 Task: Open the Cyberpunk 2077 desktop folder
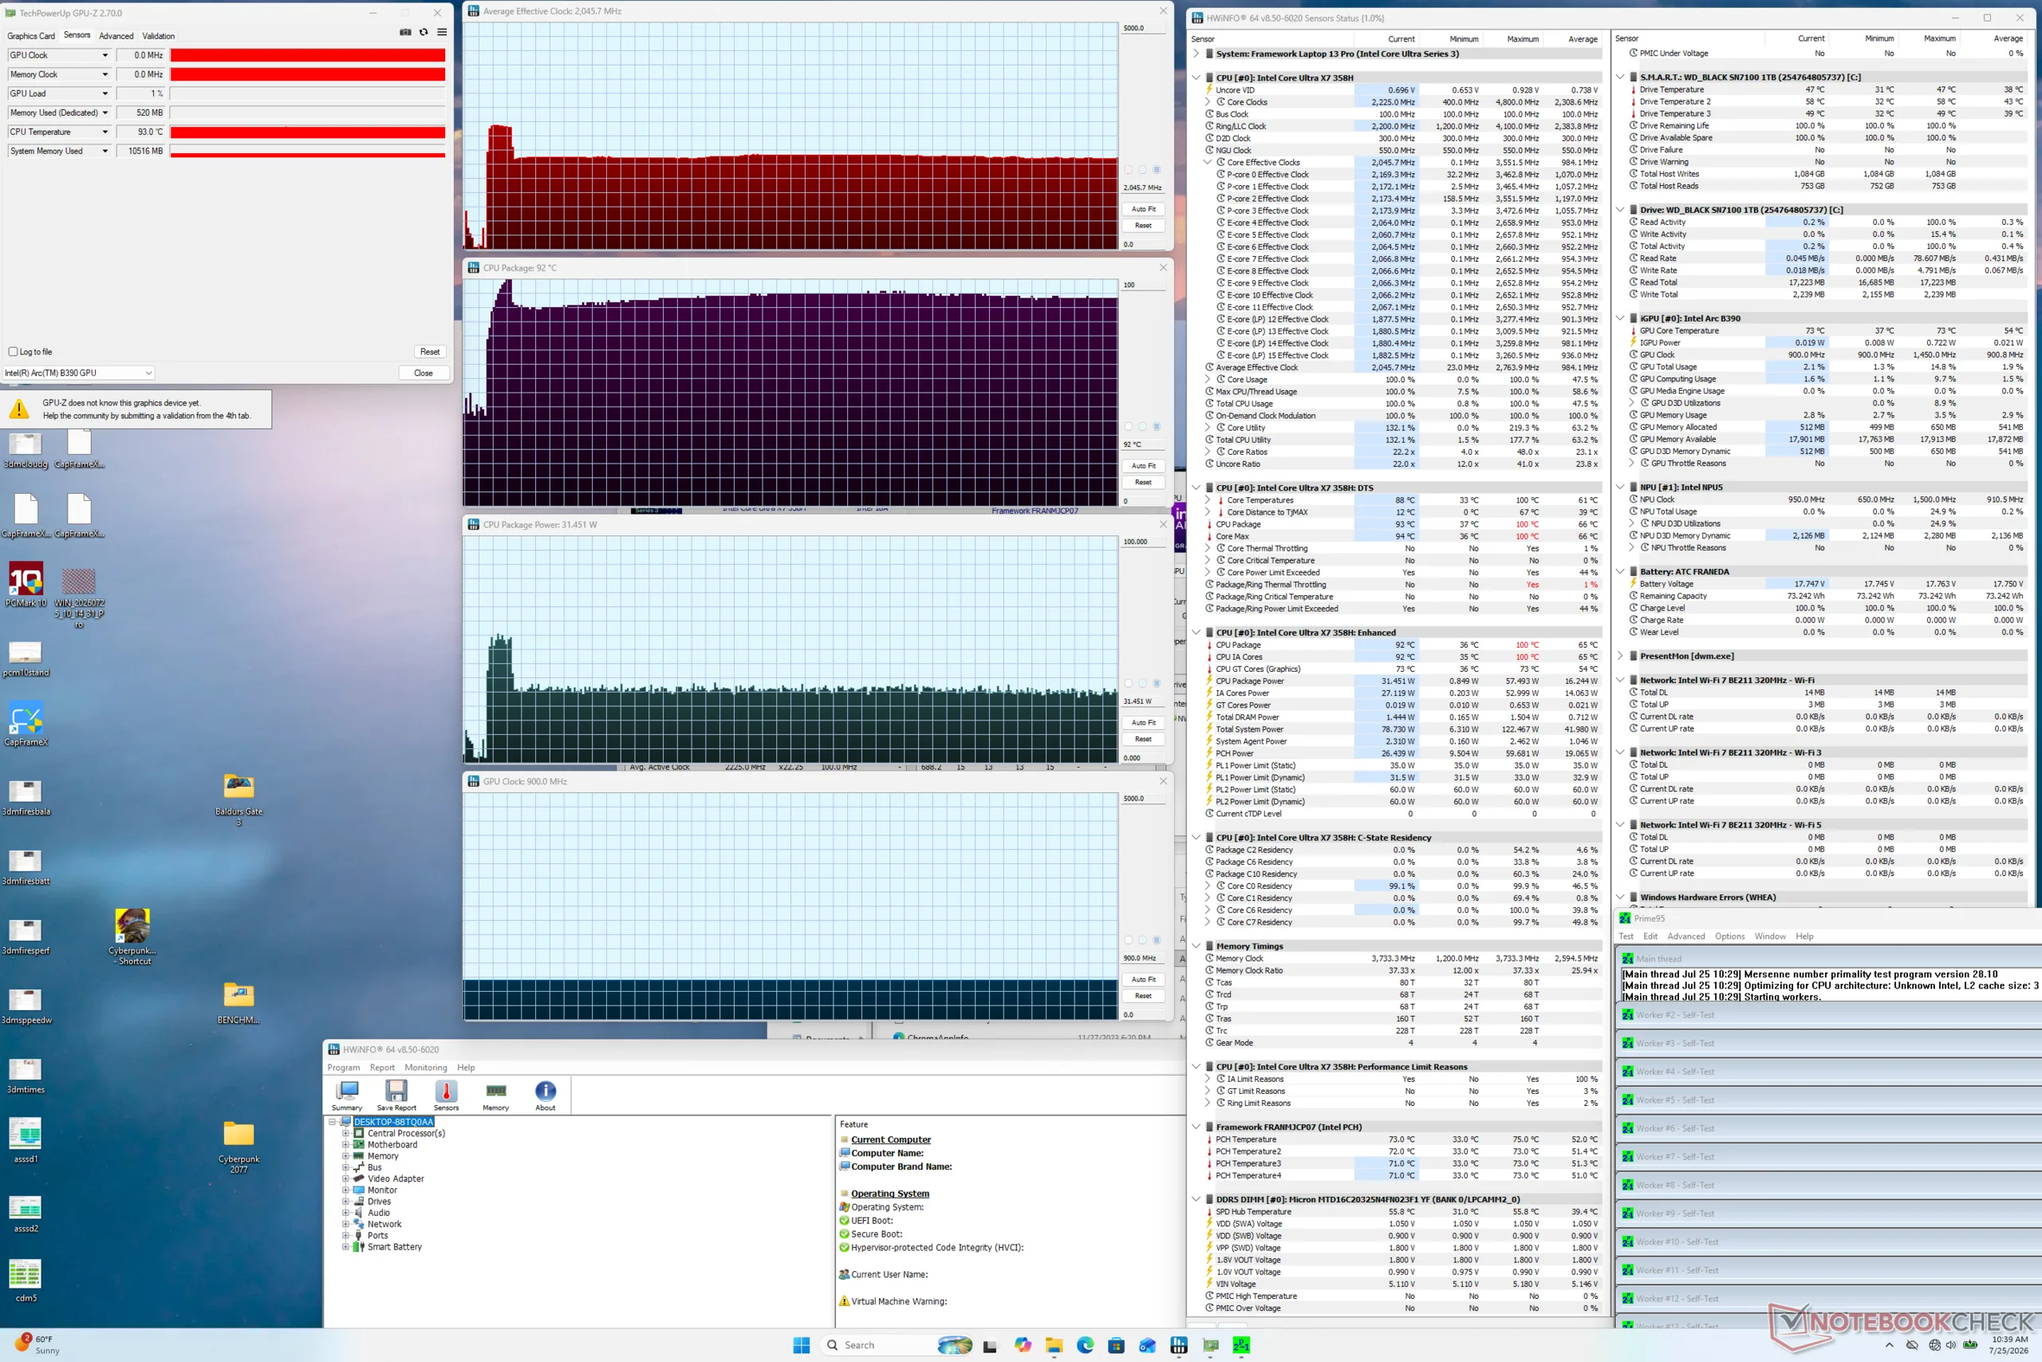tap(238, 1147)
